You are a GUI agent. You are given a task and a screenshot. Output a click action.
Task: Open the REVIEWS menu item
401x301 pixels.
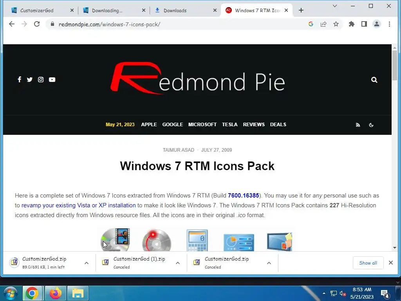(254, 125)
